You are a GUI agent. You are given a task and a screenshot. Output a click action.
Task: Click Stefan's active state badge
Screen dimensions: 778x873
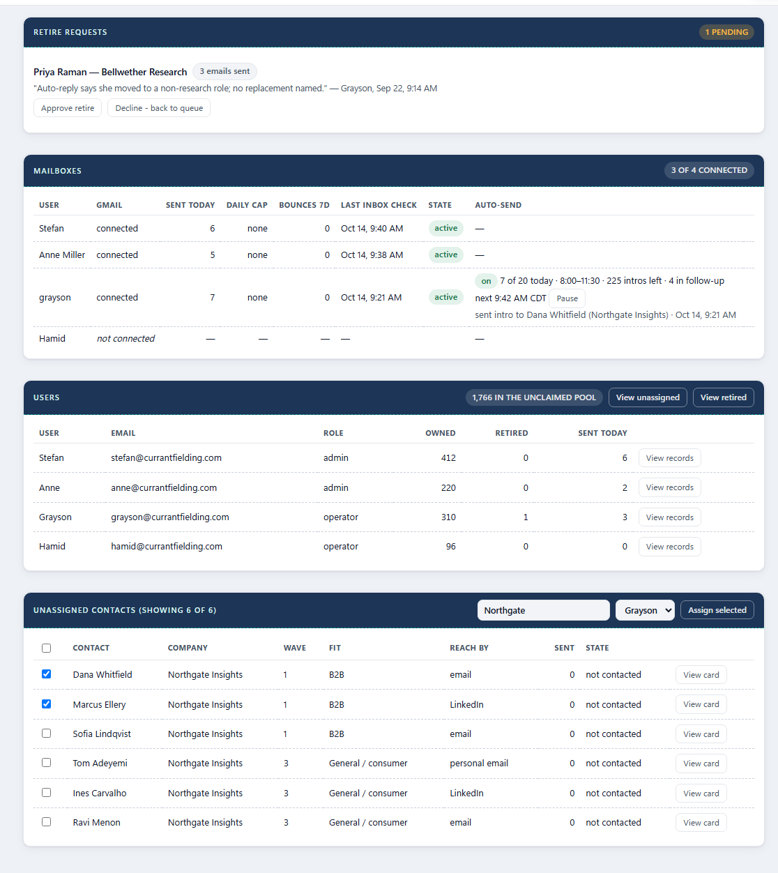point(446,228)
